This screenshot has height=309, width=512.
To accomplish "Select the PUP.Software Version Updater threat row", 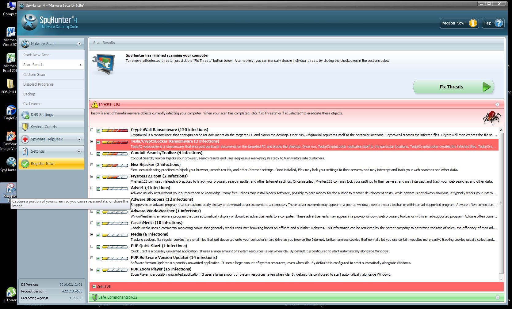I will (x=297, y=260).
